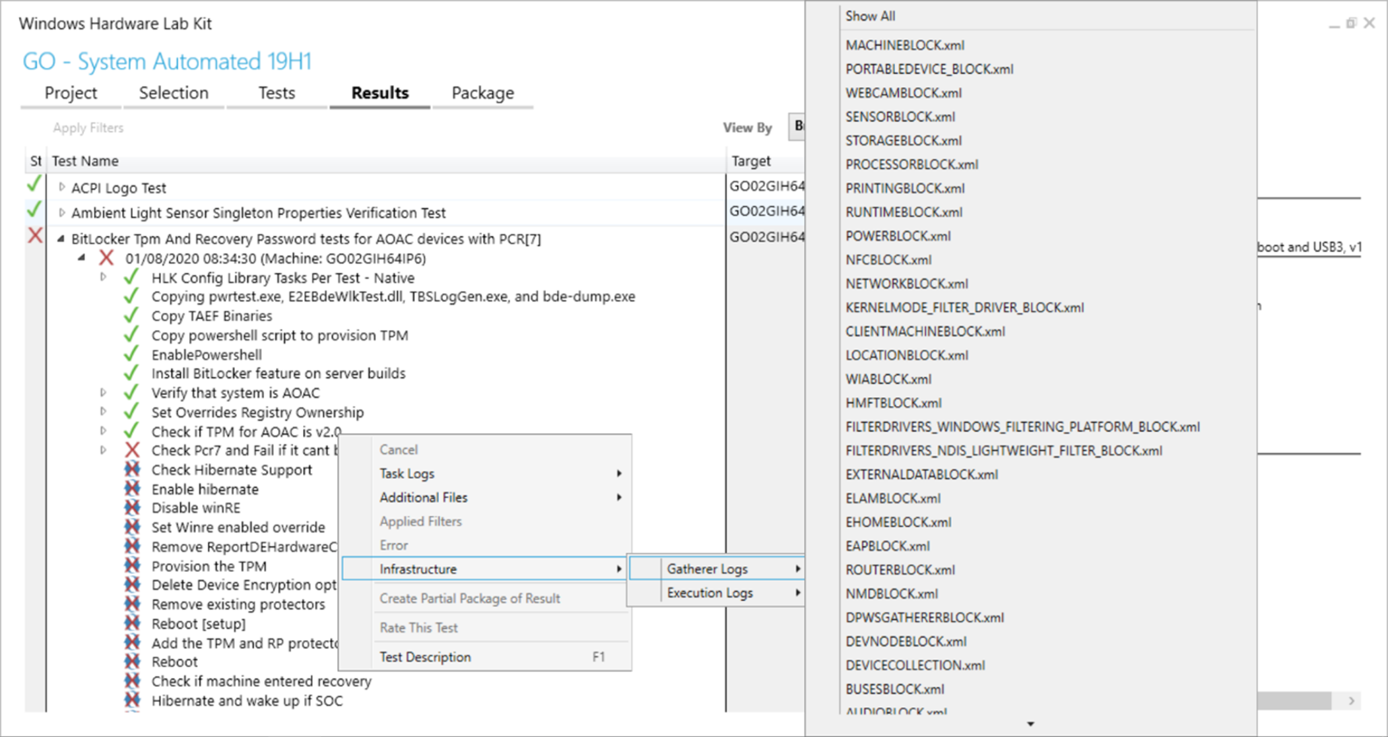The image size is (1388, 737).
Task: Click Rate This Test button
Action: coord(418,627)
